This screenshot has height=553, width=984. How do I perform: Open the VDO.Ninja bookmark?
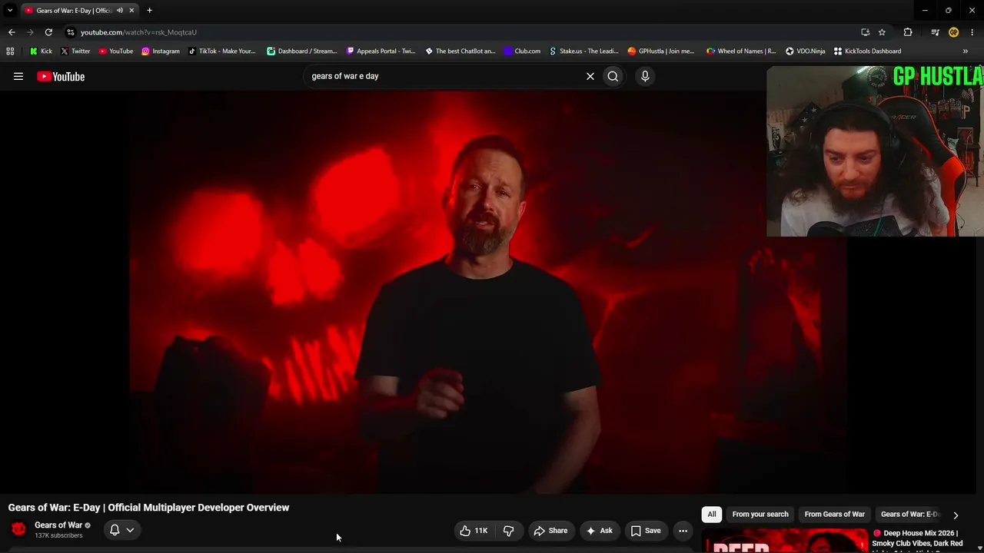pyautogui.click(x=805, y=51)
